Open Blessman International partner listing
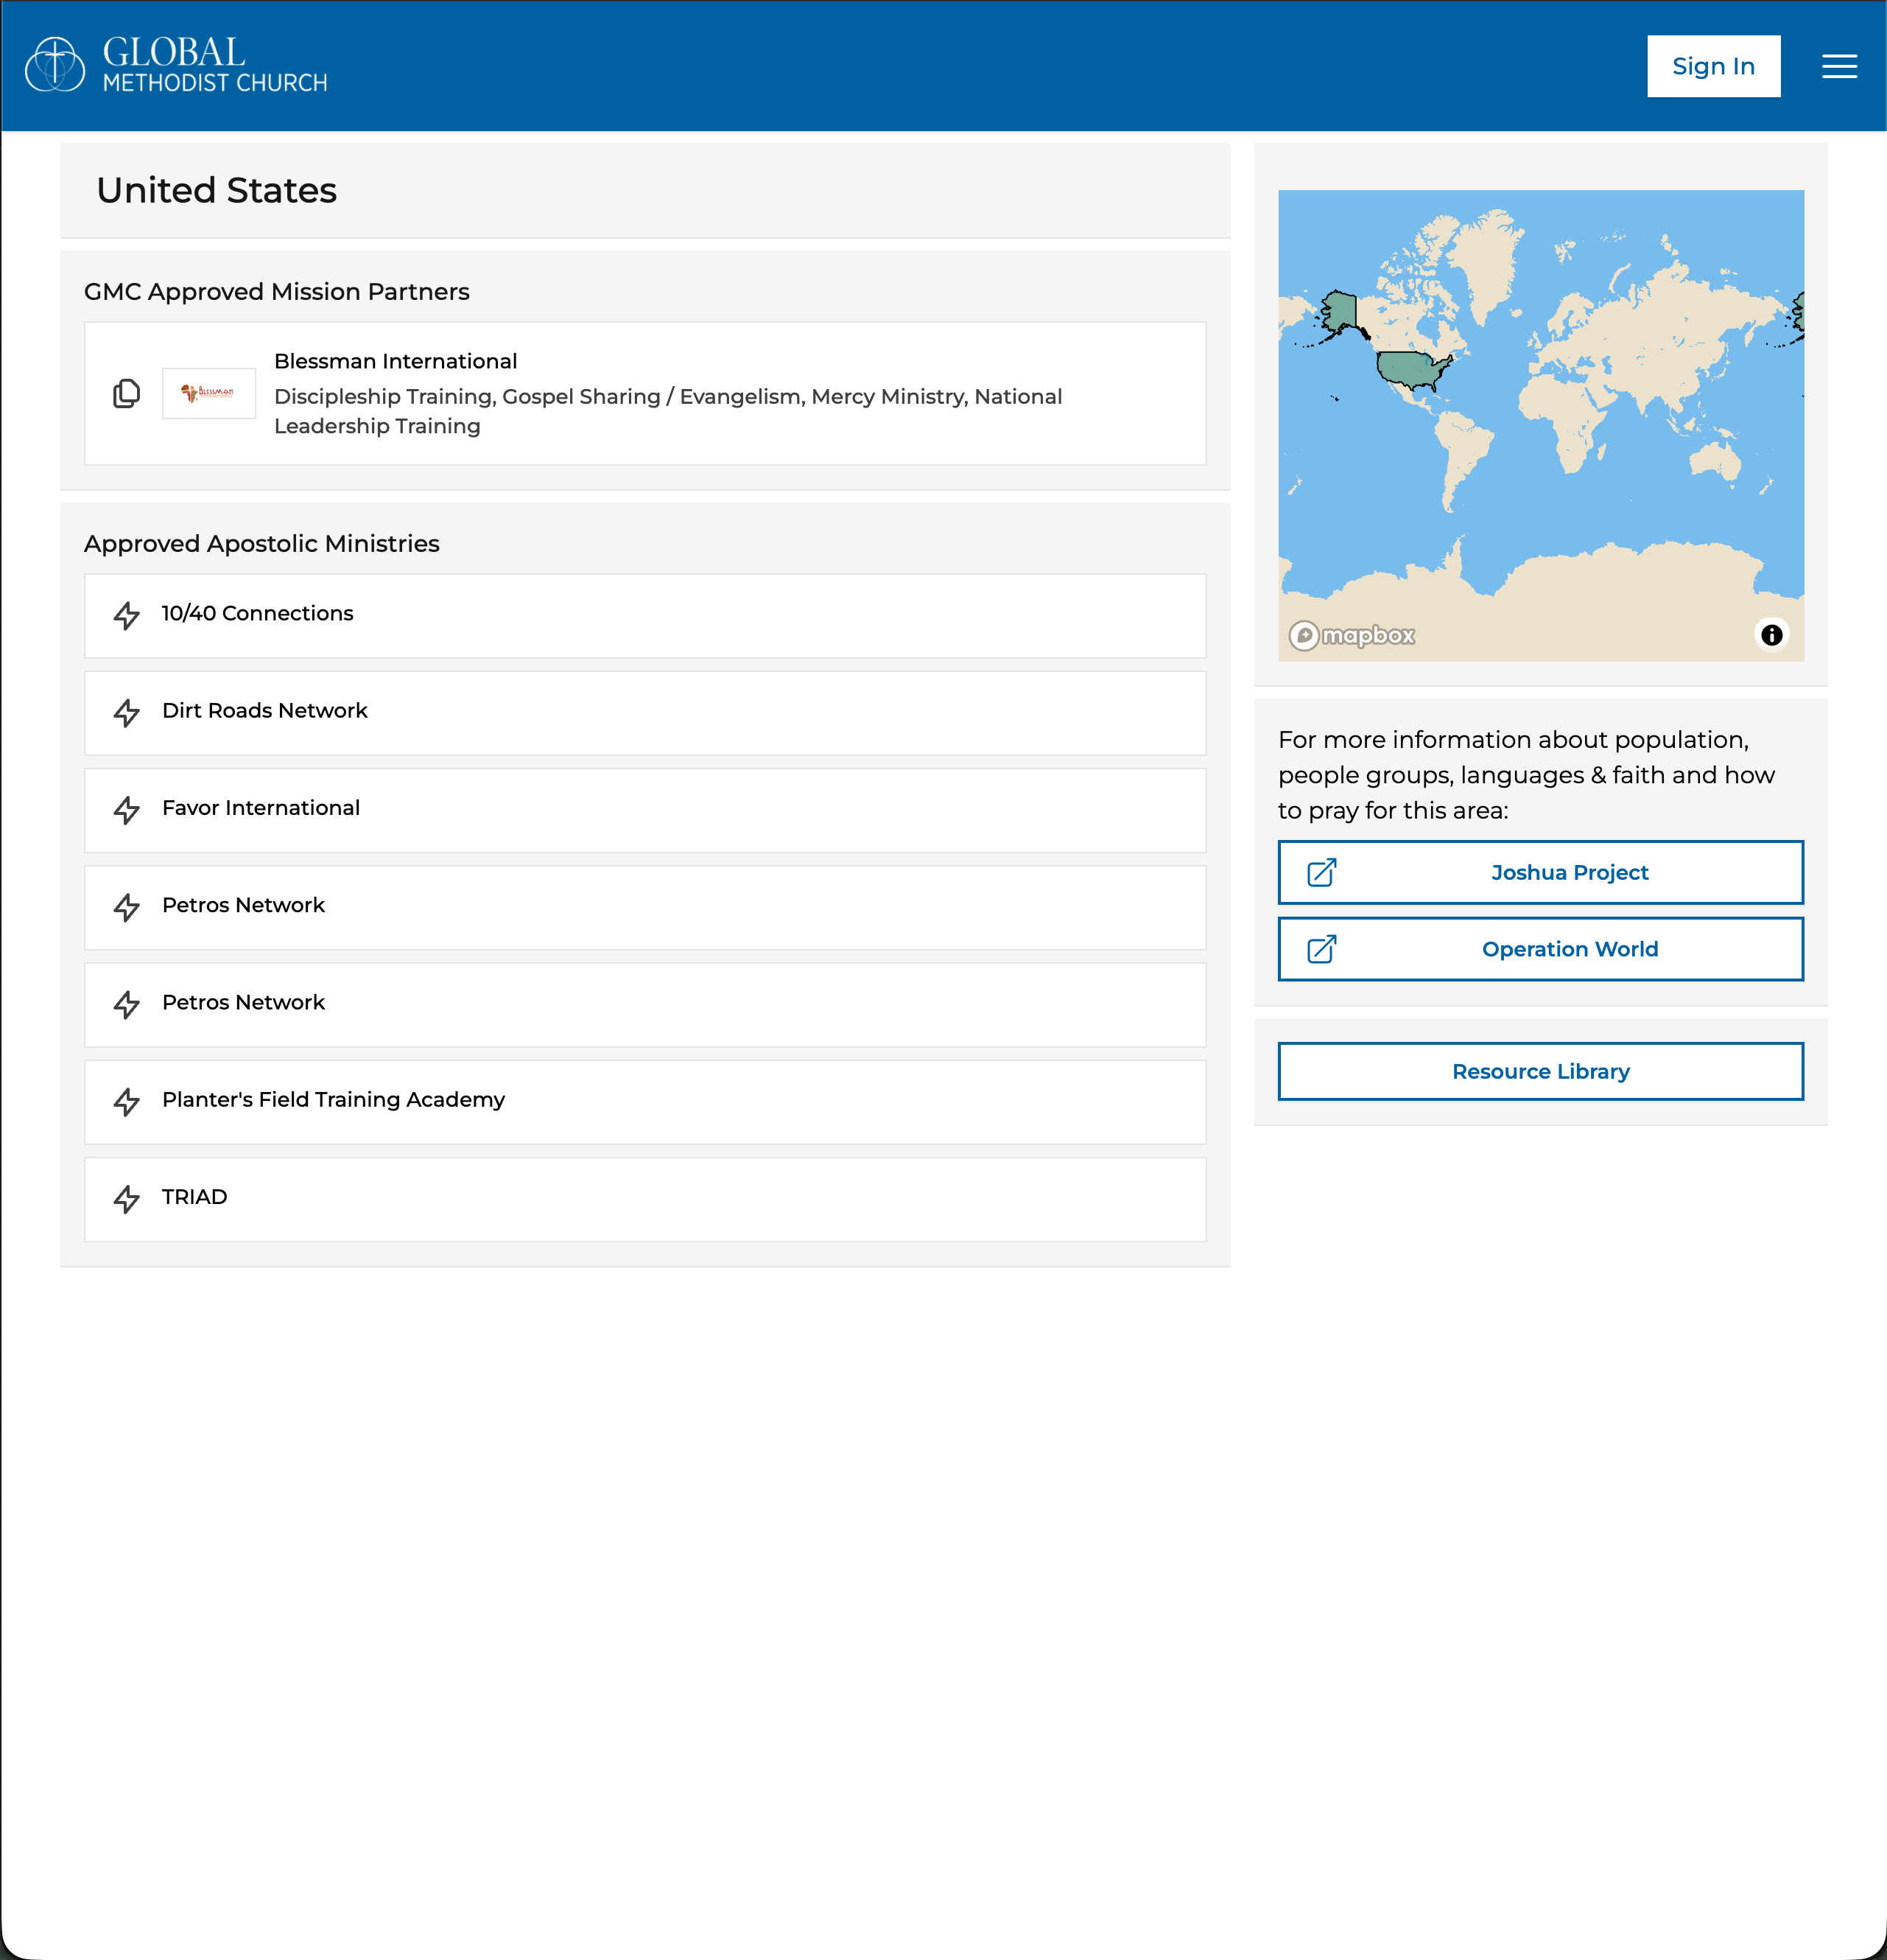The image size is (1887, 1960). click(x=644, y=393)
